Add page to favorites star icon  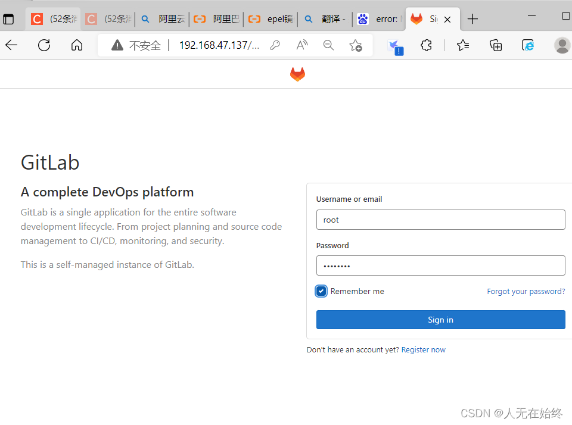(x=355, y=46)
